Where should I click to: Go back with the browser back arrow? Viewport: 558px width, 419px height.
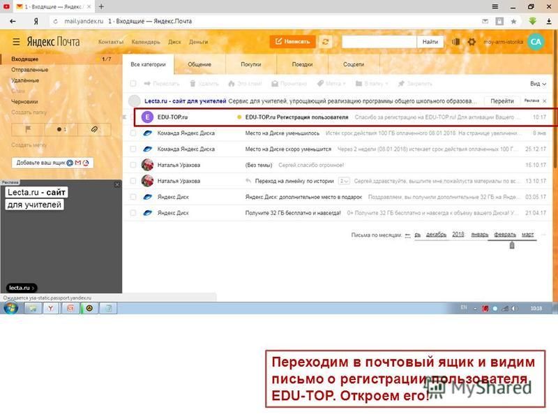[x=13, y=22]
